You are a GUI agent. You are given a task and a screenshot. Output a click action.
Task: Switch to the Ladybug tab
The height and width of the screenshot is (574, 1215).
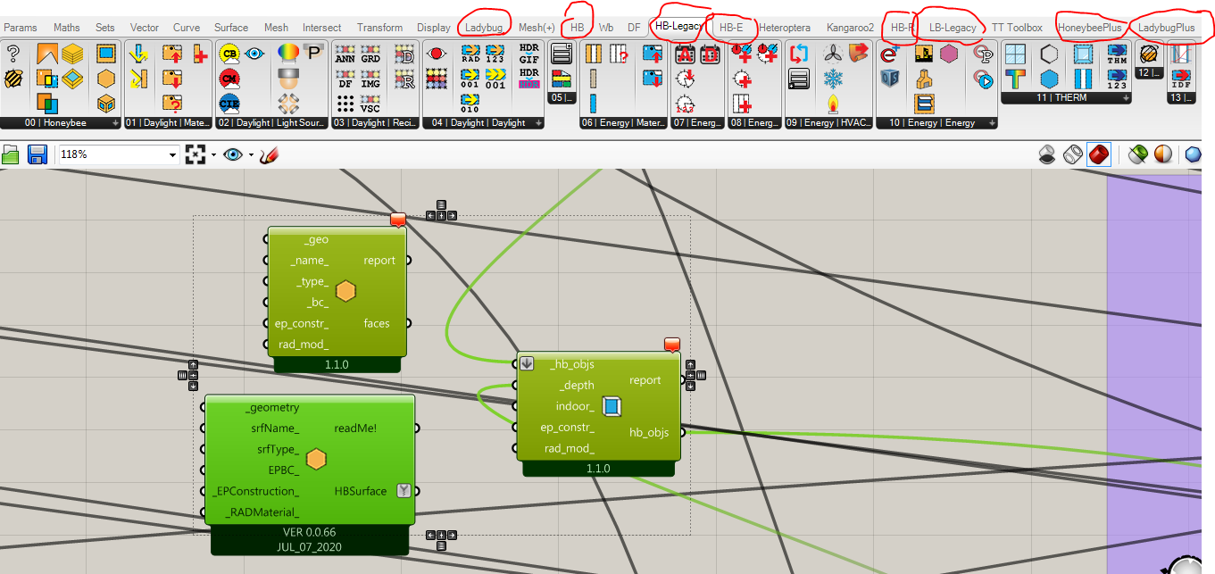pos(484,28)
